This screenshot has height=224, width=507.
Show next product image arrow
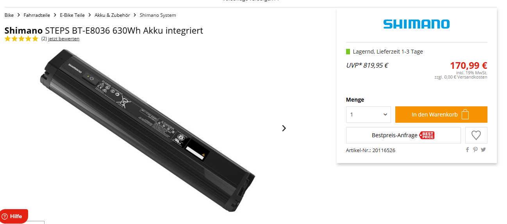click(x=284, y=128)
